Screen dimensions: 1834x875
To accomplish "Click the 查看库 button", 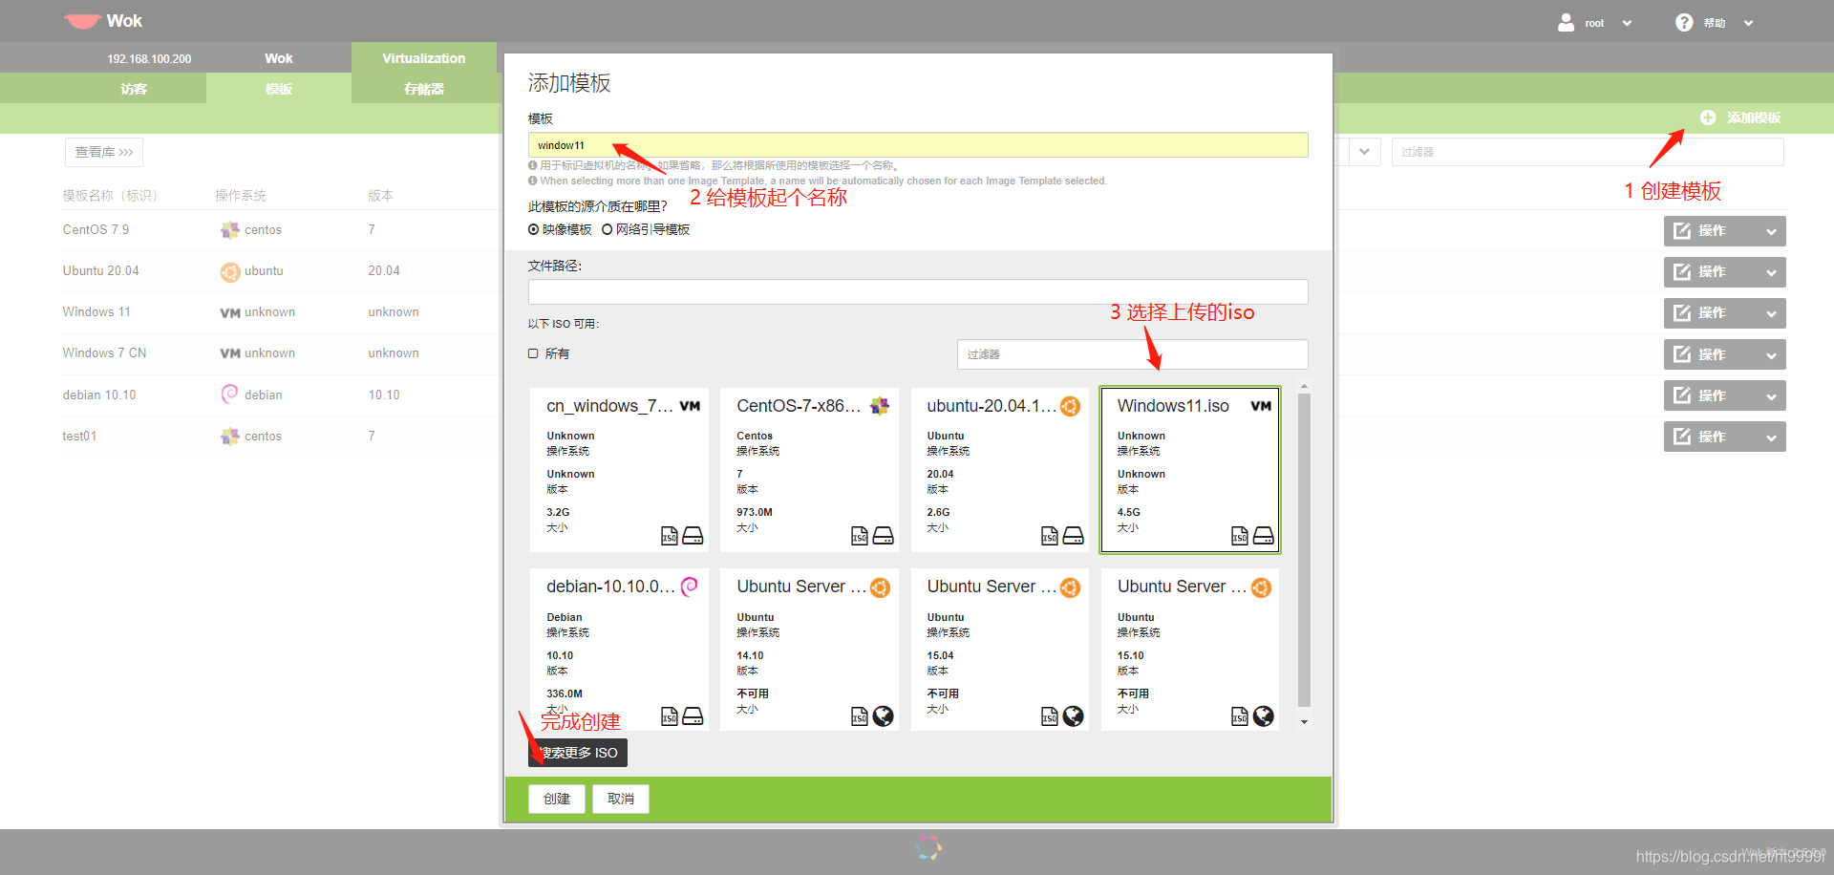I will (104, 152).
